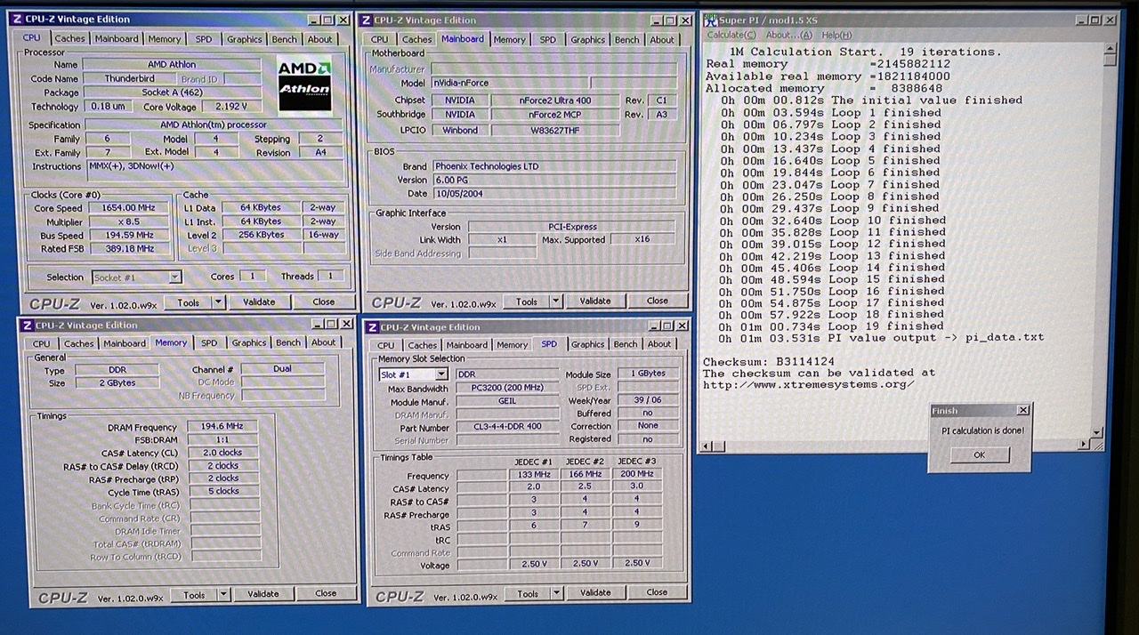Click the Chipset nForce2 Ultra 400 field
The width and height of the screenshot is (1139, 635).
554,100
